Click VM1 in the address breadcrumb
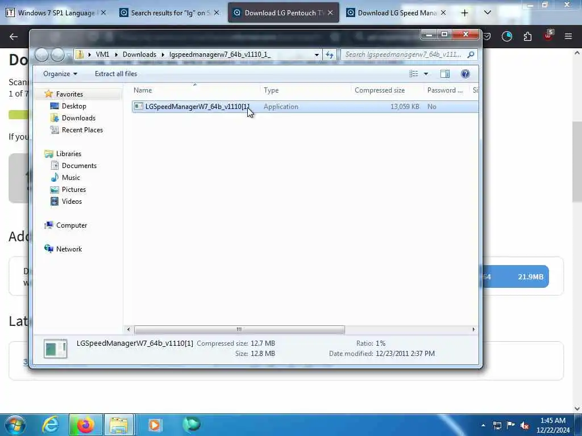 102,54
